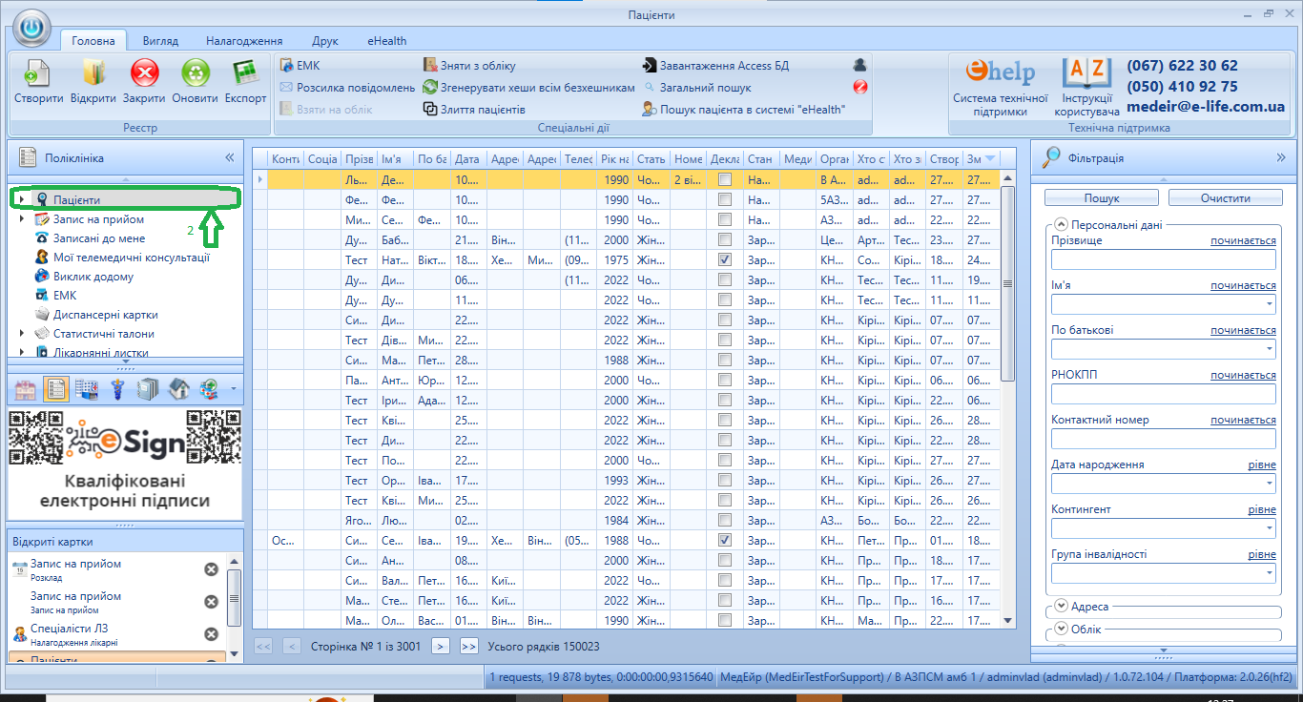Collapse the Фільтрація panel

[x=1281, y=157]
